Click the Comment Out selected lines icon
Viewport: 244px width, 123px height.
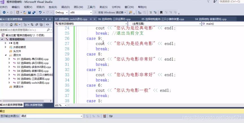coord(151,12)
